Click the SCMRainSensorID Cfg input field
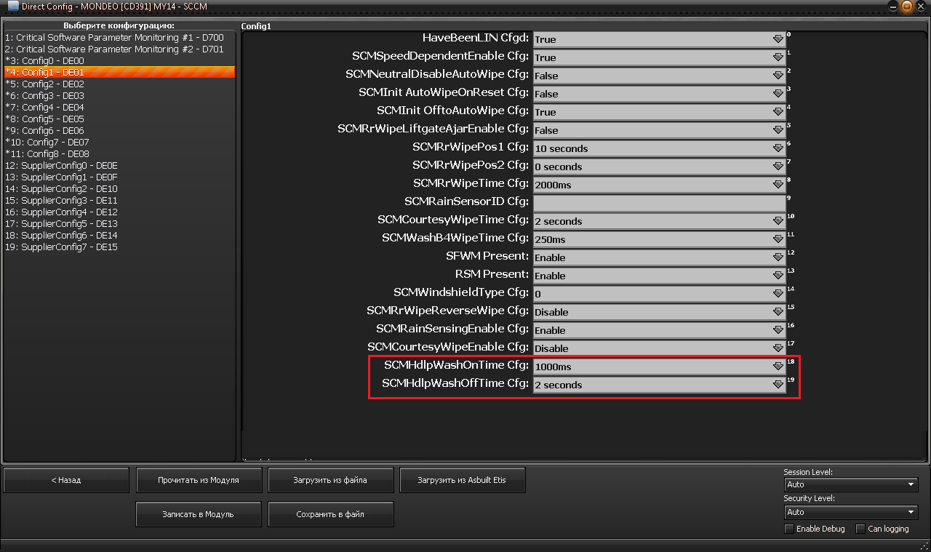The height and width of the screenshot is (552, 931). (x=658, y=203)
